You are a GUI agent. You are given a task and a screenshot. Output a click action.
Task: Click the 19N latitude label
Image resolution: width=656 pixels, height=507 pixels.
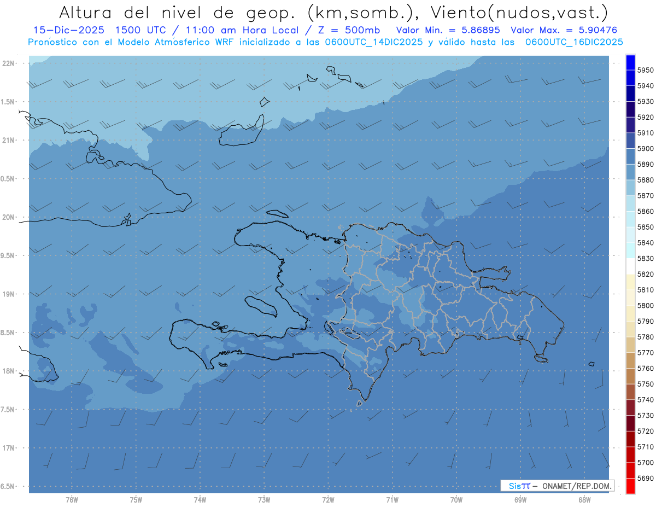[x=8, y=294]
